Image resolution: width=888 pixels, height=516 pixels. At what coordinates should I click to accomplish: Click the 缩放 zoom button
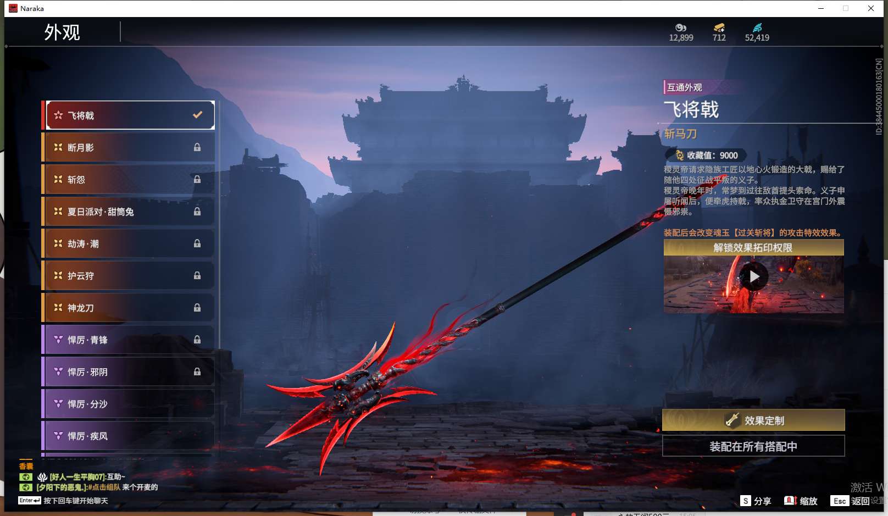801,501
